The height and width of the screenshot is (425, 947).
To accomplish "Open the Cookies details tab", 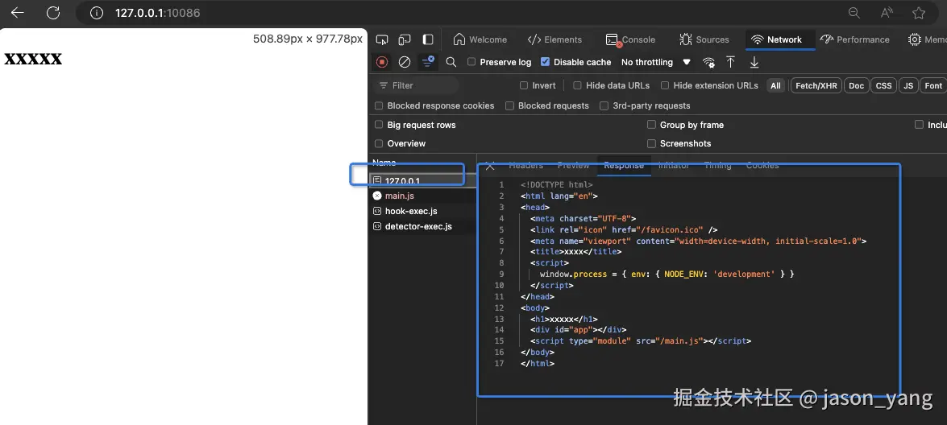I will (762, 165).
